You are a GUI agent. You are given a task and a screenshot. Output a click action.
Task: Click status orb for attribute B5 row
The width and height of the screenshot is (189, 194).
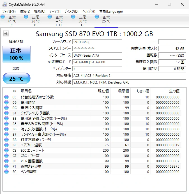[6, 124]
